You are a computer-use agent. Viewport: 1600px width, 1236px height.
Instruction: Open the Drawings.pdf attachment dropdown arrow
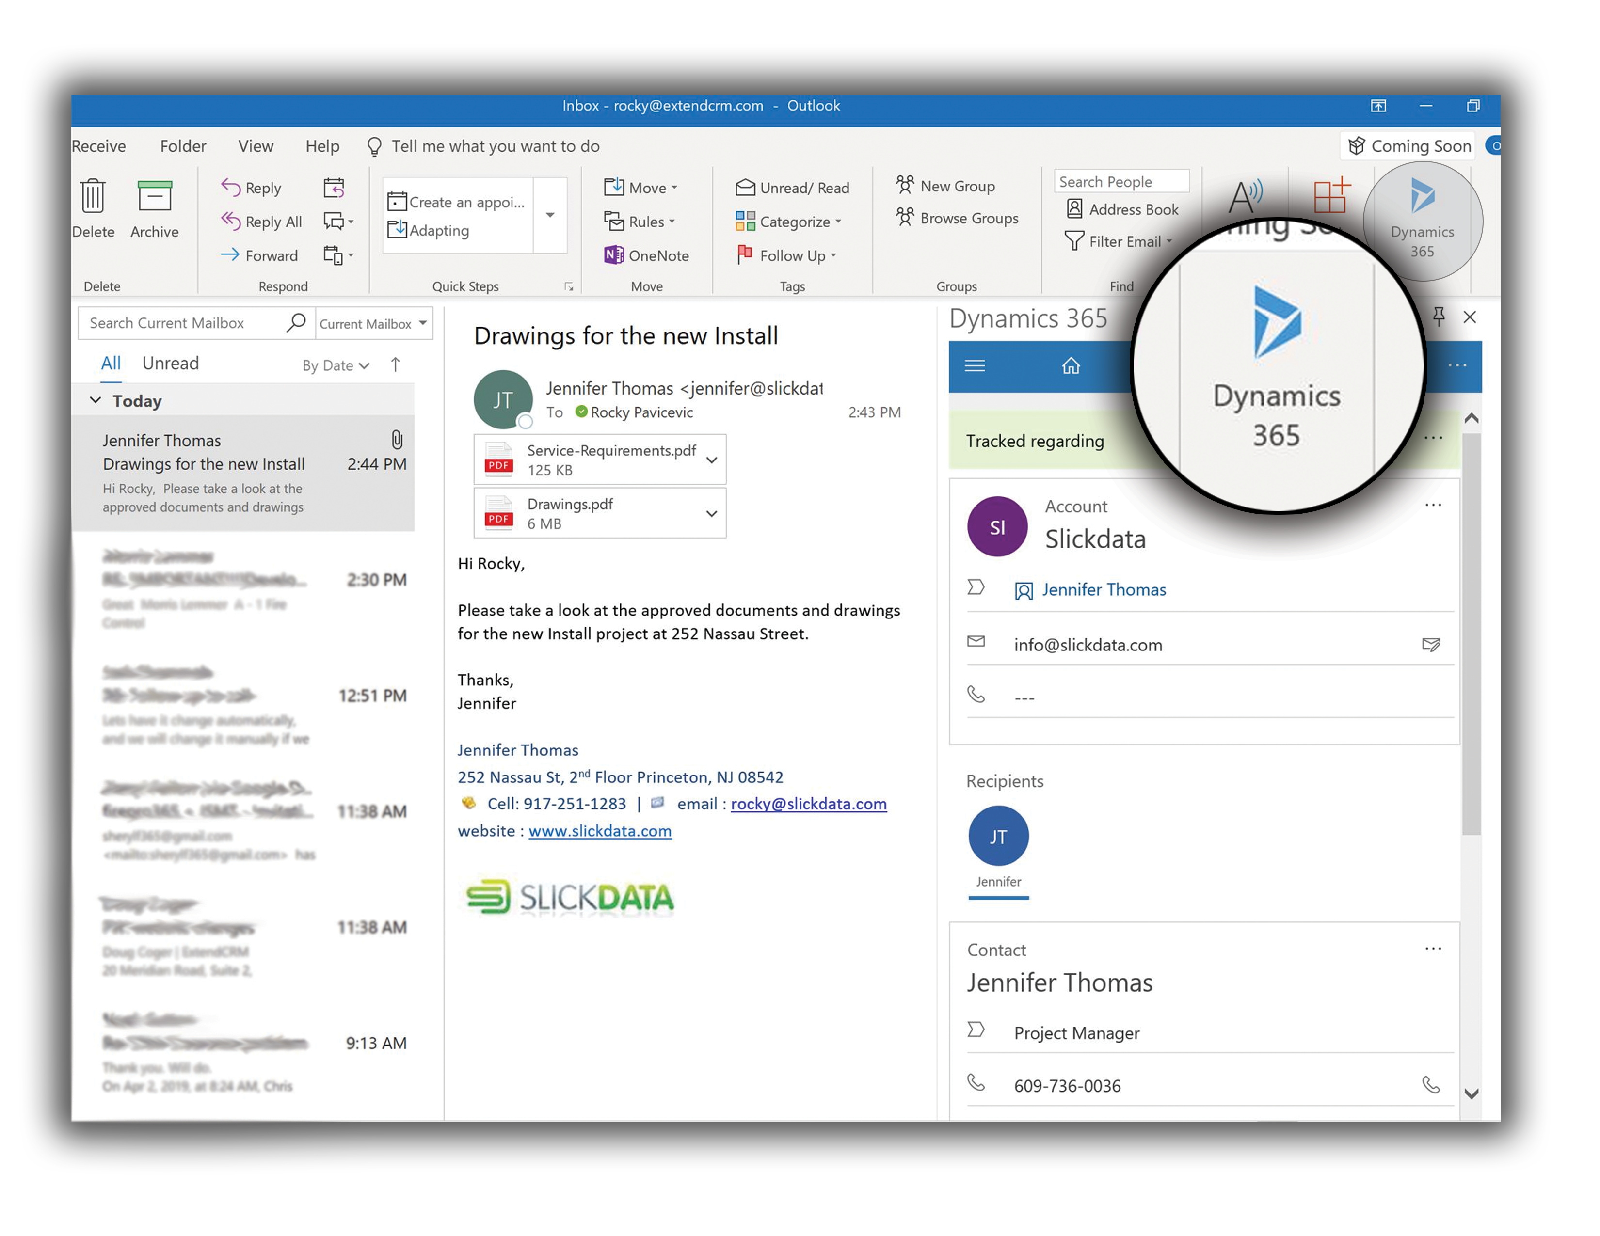tap(711, 513)
